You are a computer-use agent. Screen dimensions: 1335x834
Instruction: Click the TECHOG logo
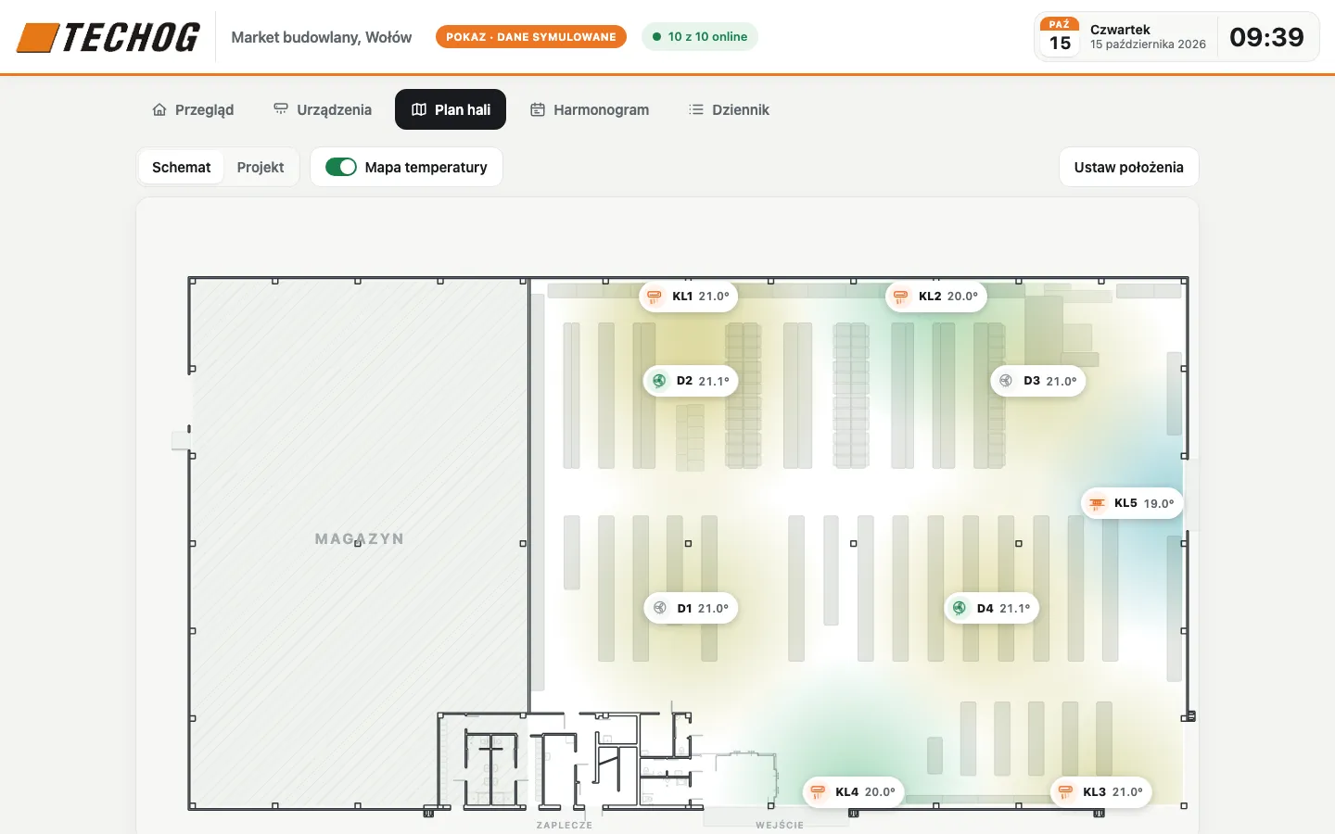(108, 37)
